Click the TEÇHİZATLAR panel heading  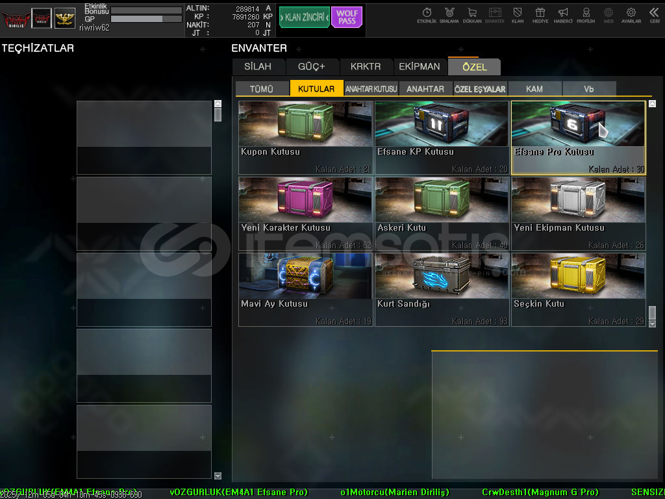38,48
